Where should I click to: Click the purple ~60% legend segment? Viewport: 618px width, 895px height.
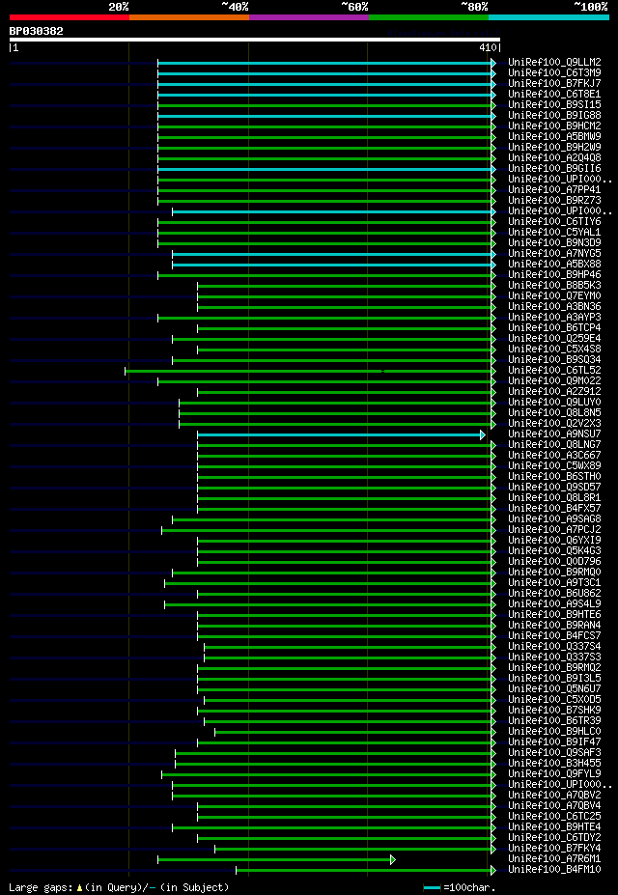(x=309, y=17)
